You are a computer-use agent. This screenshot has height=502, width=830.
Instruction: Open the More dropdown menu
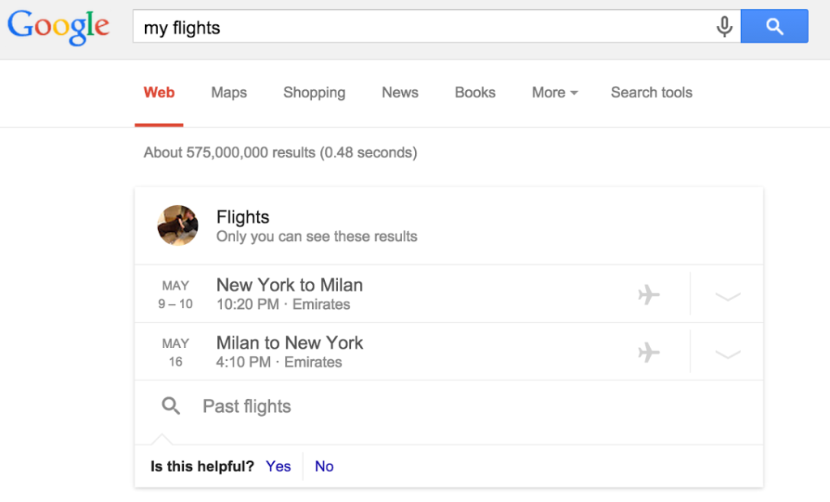pyautogui.click(x=554, y=92)
